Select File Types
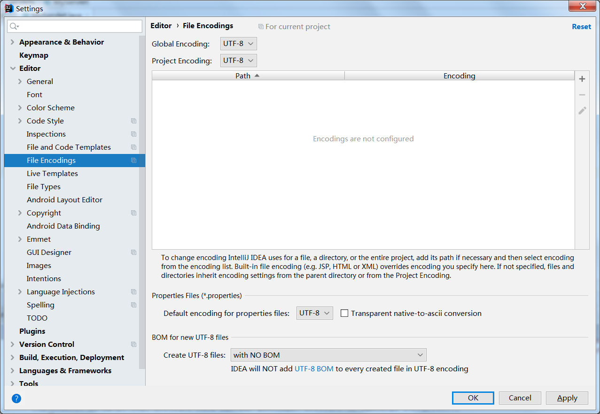This screenshot has width=600, height=414. [x=44, y=187]
